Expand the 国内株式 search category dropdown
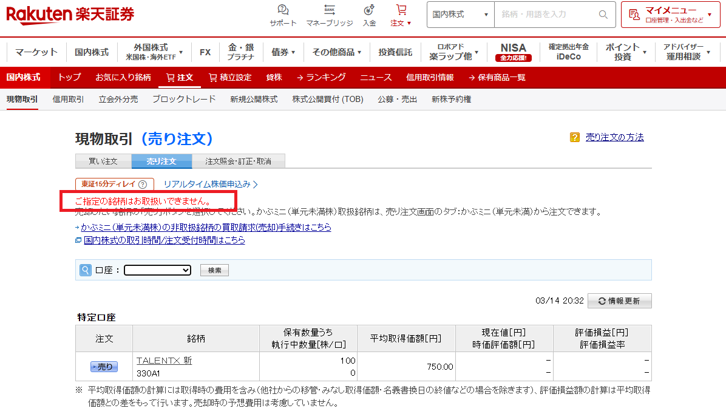Viewport: 726px width, 411px height. (460, 15)
